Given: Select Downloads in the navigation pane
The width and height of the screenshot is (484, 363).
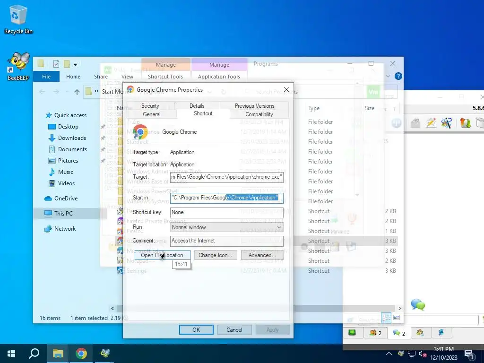Looking at the screenshot, I should click(x=67, y=138).
